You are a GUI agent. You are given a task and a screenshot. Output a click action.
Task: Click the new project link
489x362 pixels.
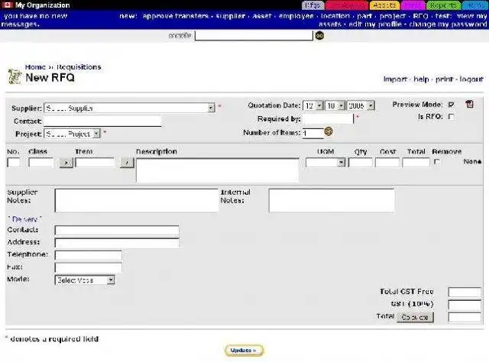point(392,16)
